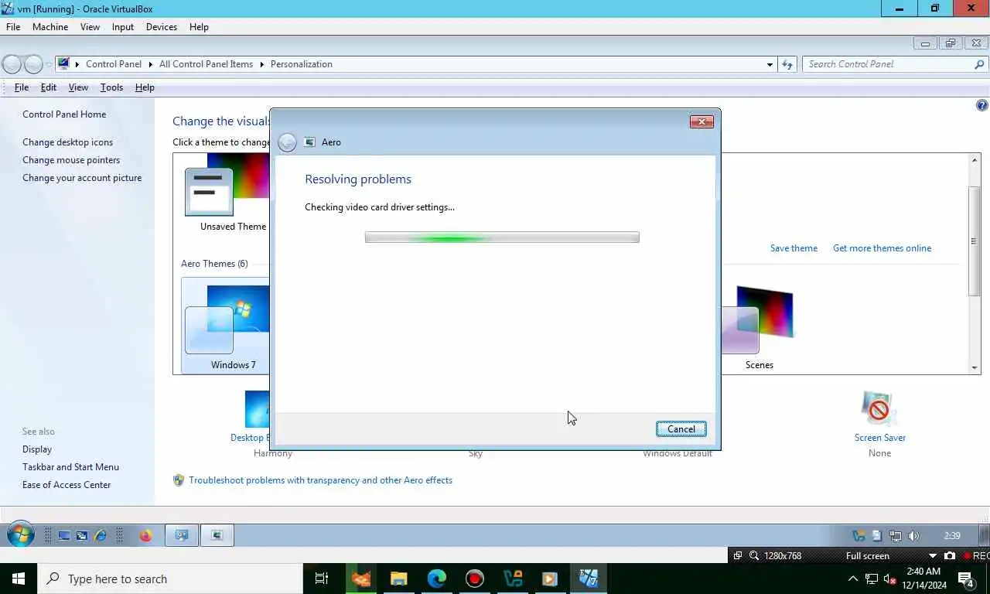Open the address bar history dropdown

tap(770, 64)
